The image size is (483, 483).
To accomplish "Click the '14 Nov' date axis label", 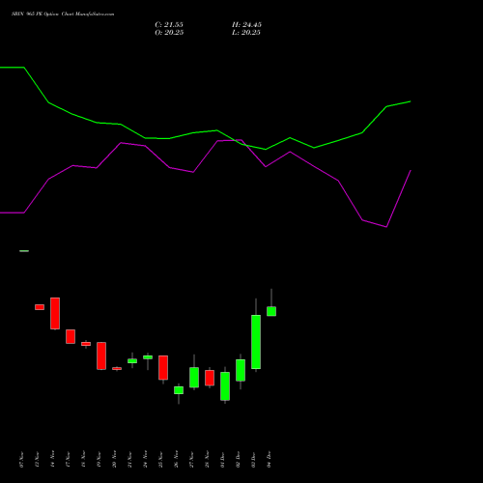I will pyautogui.click(x=52, y=460).
